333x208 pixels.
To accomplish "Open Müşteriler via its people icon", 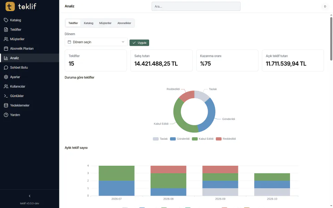I will coord(6,39).
